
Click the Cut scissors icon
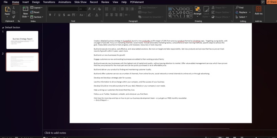click(14, 8)
